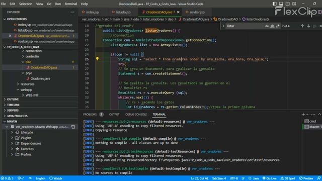Toggle Match Case in find widget
Image resolution: width=322 pixels, height=181 pixels.
click(267, 26)
